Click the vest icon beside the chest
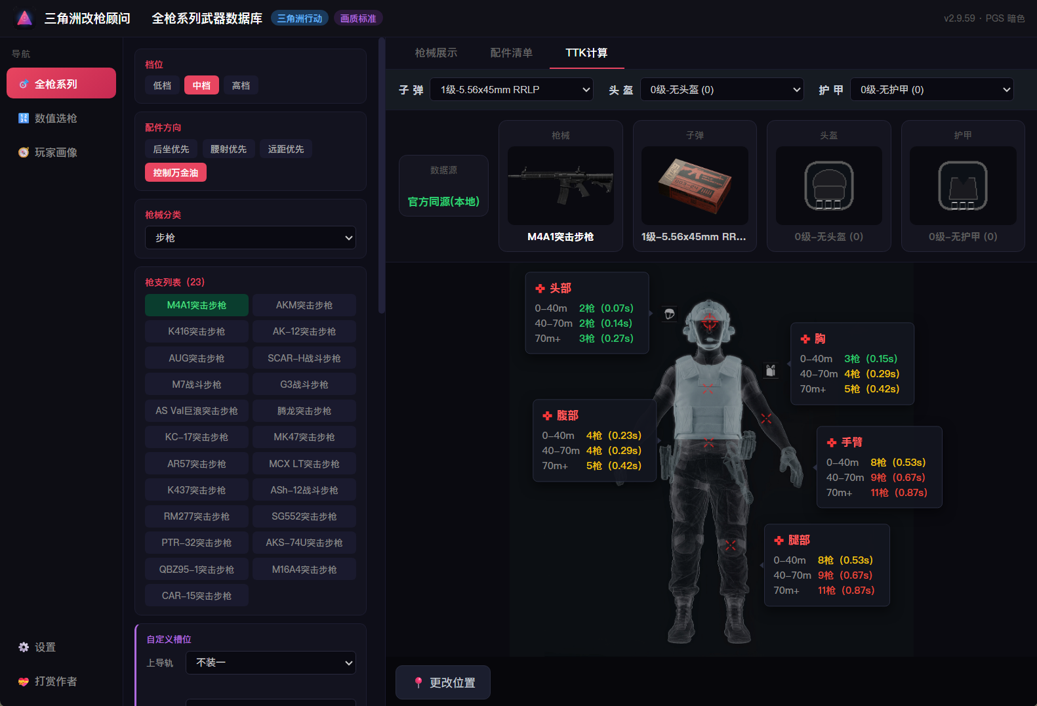The width and height of the screenshot is (1037, 706). click(x=771, y=371)
